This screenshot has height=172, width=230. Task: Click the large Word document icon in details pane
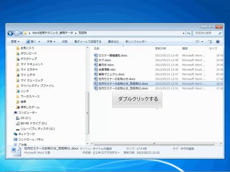coord(16,151)
